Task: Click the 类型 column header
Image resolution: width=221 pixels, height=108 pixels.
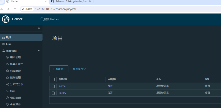Action: pos(207,79)
